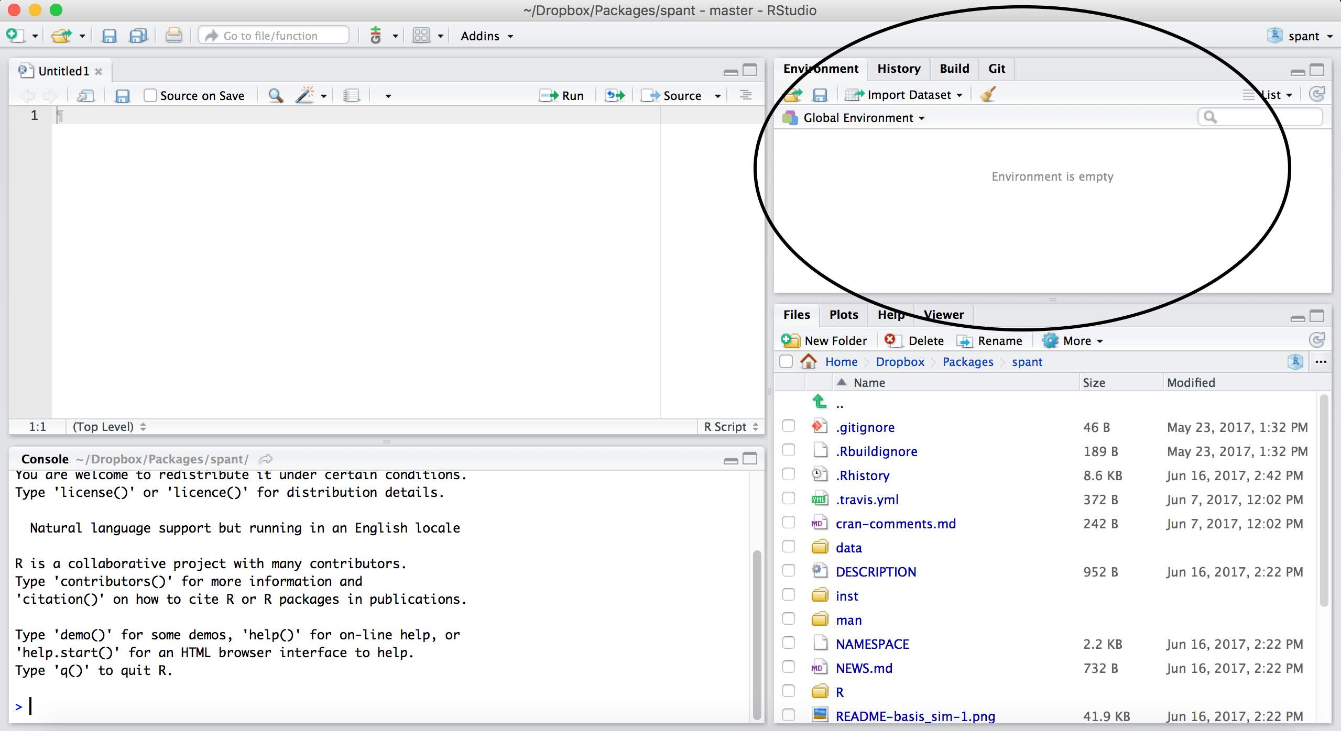Open the Find/Replace tool in the editor toolbar
This screenshot has width=1341, height=731.
[275, 95]
